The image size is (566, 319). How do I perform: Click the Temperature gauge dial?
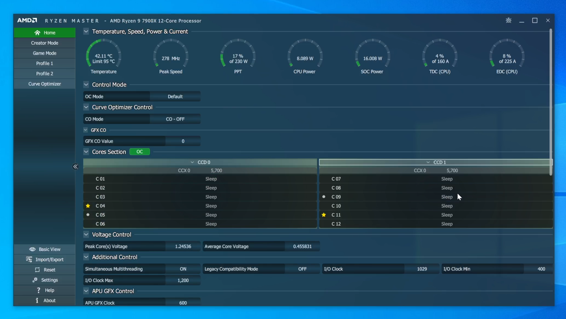[104, 53]
